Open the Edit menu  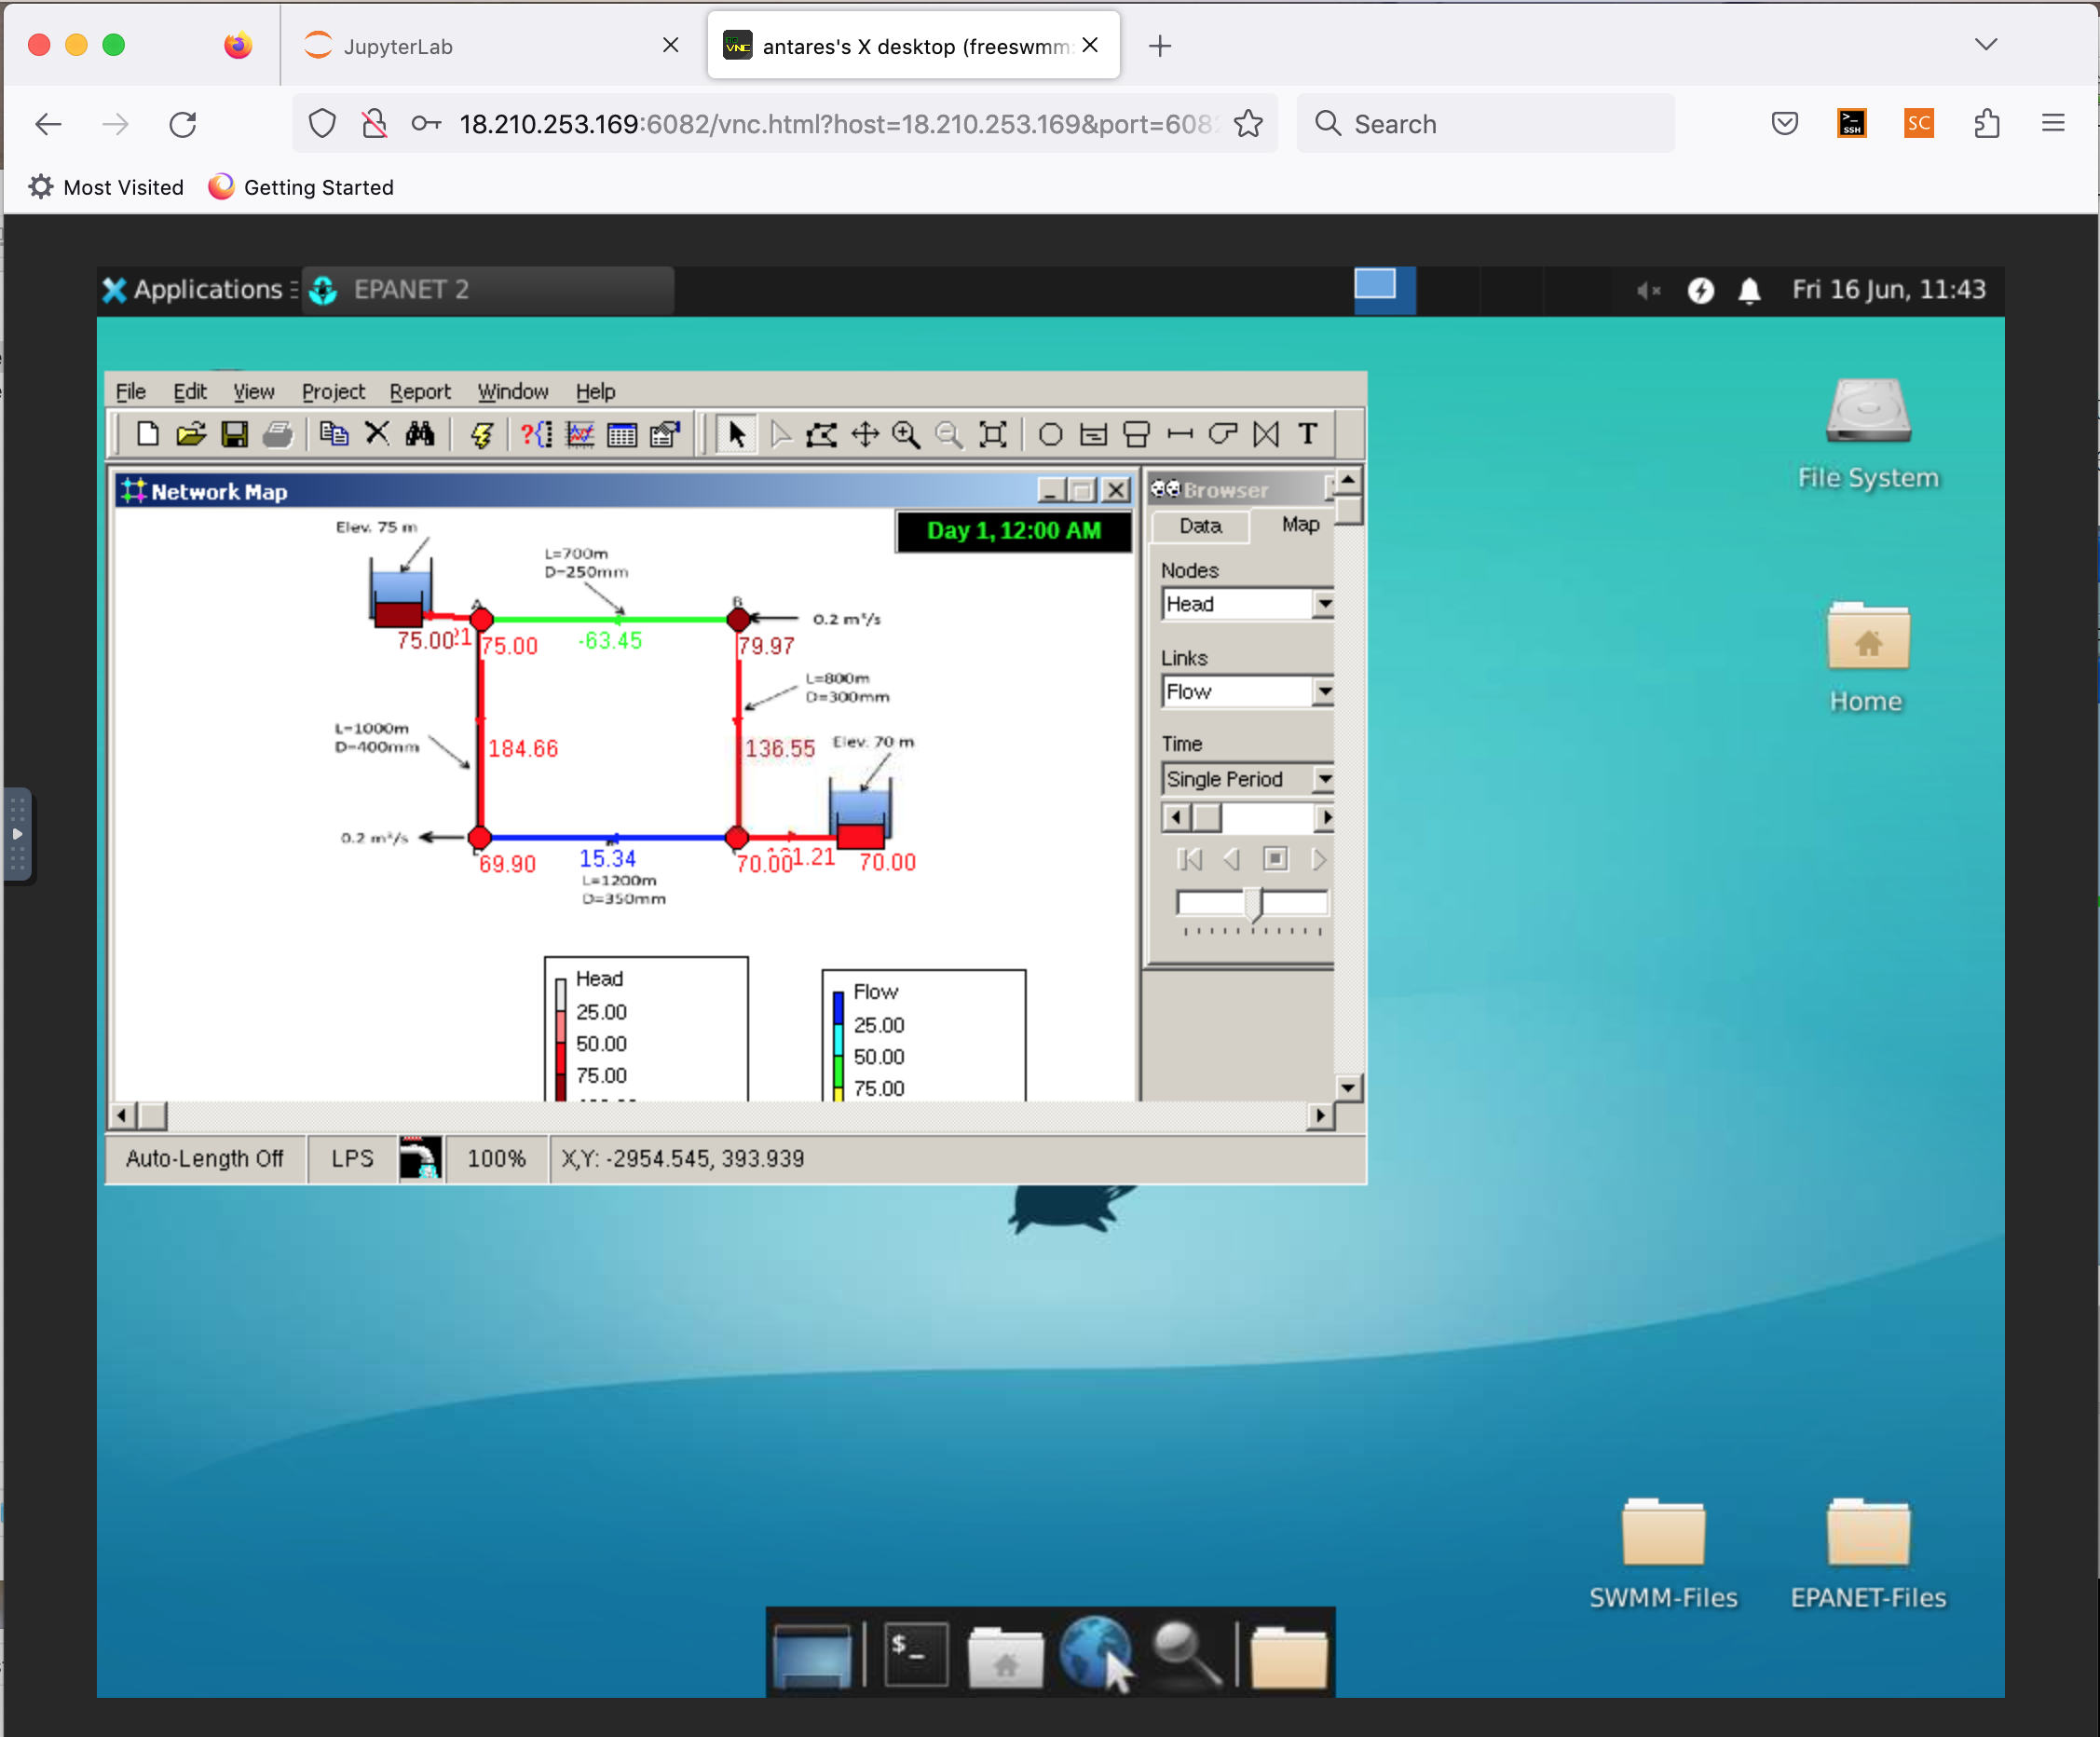(x=190, y=391)
